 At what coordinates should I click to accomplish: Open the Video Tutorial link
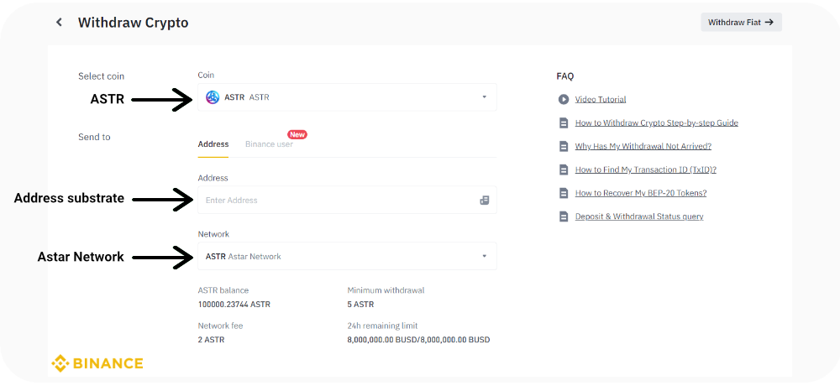click(601, 99)
